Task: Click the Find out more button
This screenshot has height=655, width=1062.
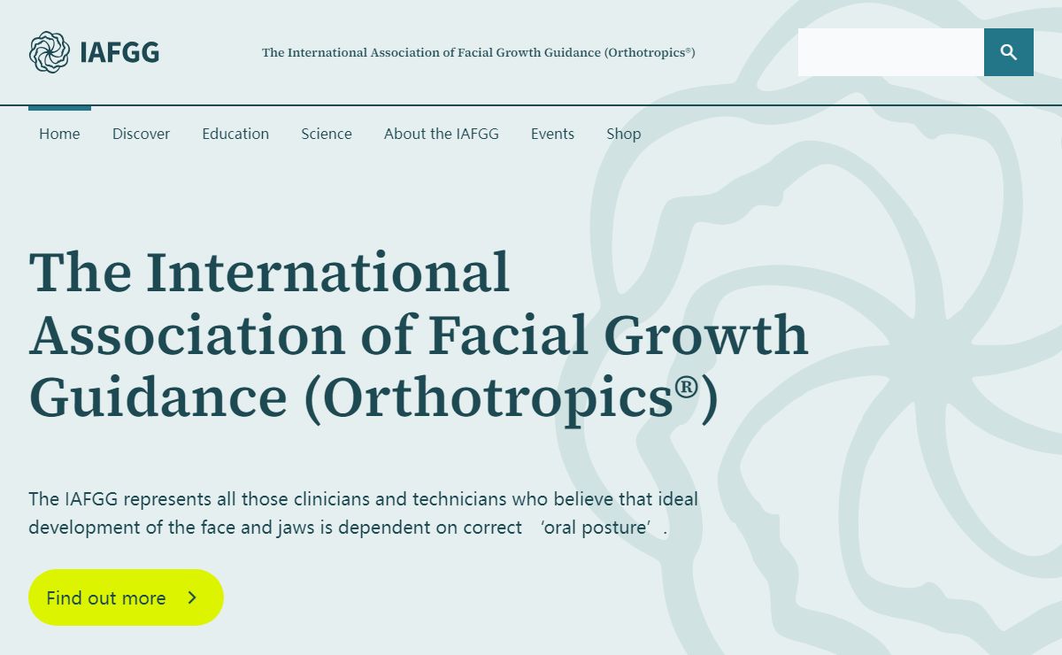Action: [x=126, y=597]
